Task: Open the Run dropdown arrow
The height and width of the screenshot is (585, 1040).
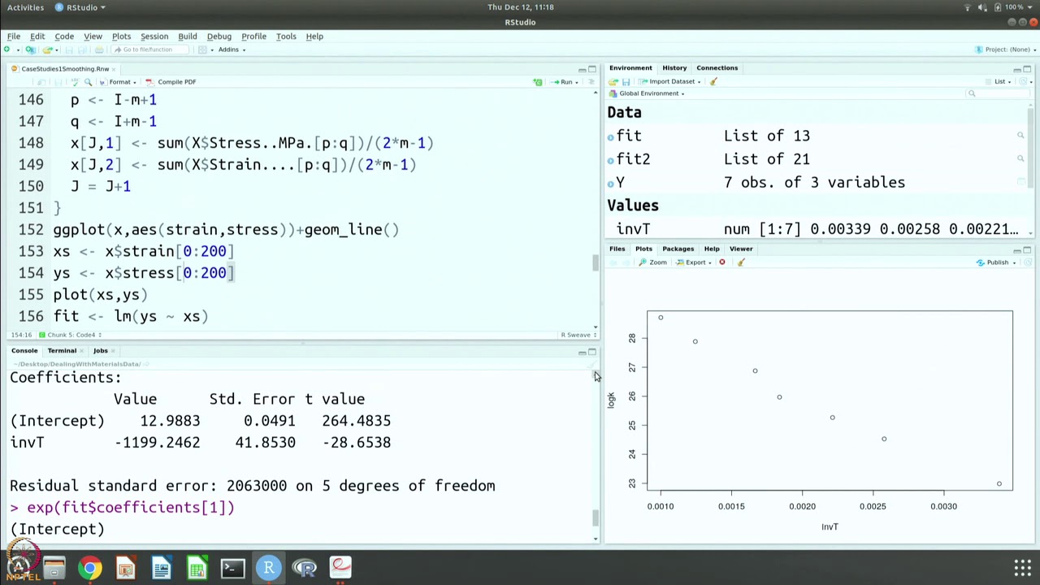Action: click(576, 82)
